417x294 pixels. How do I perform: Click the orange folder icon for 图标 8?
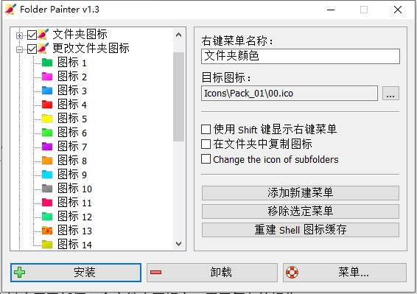(47, 161)
